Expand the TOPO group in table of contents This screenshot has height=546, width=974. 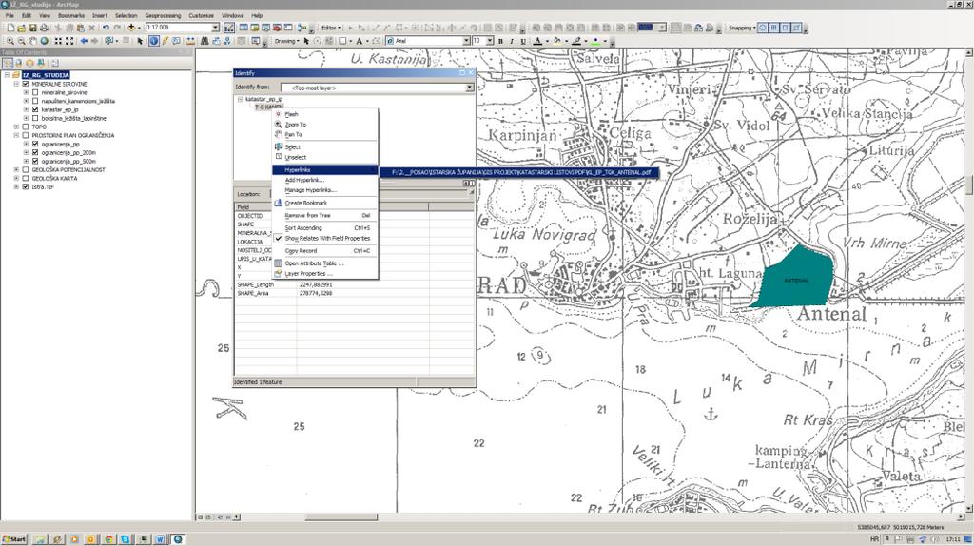point(17,127)
